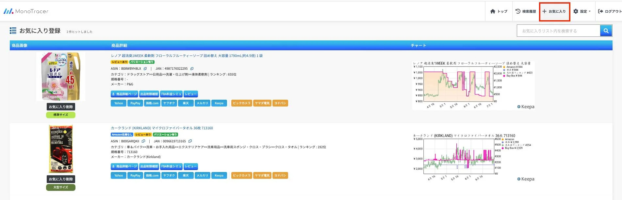Viewport: 622px width, 200px height.
Task: Remove レノア from favorites with お気に入り削除
Action: coord(61,107)
